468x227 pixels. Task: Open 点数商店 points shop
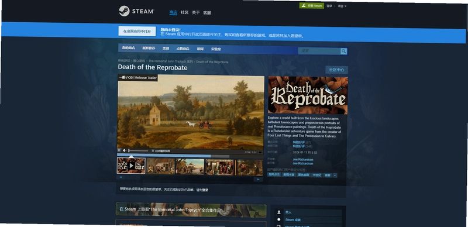183,49
